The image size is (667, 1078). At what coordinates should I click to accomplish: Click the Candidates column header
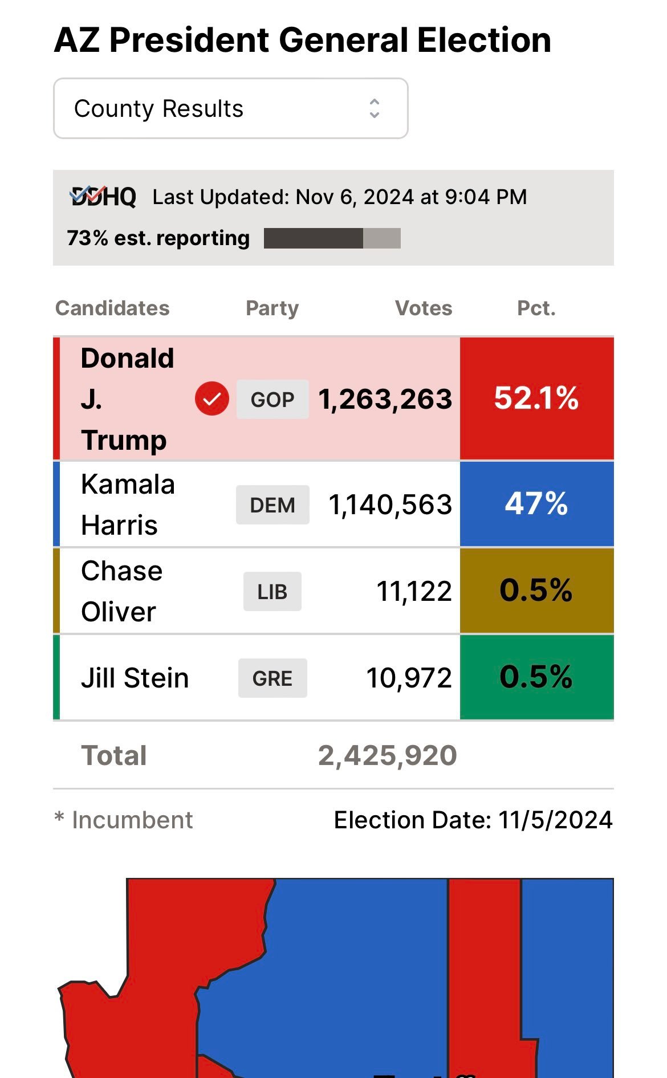click(112, 308)
